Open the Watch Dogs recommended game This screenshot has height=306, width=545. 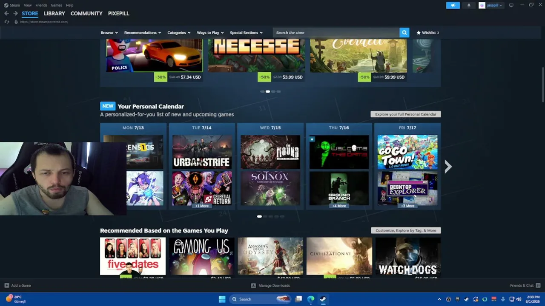click(x=408, y=256)
